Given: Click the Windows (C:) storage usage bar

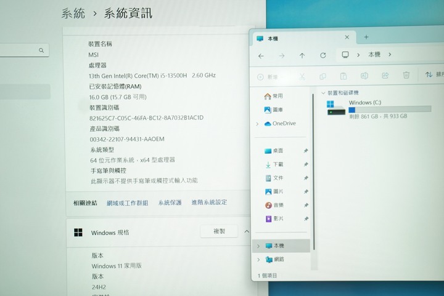Looking at the screenshot, I should (390, 110).
